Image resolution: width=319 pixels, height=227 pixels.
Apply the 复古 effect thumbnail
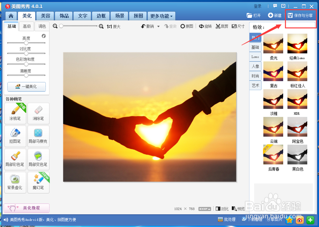[273, 71]
